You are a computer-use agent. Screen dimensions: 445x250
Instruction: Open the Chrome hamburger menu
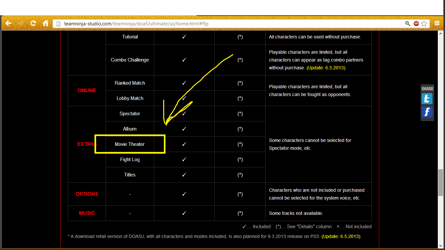[437, 23]
